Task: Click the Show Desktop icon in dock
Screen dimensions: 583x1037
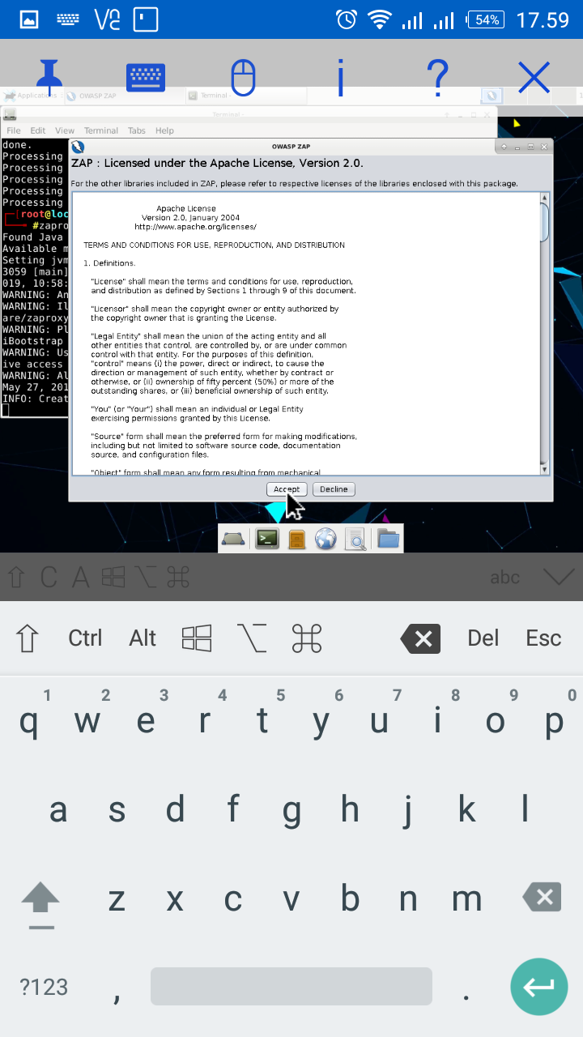Action: pyautogui.click(x=233, y=539)
